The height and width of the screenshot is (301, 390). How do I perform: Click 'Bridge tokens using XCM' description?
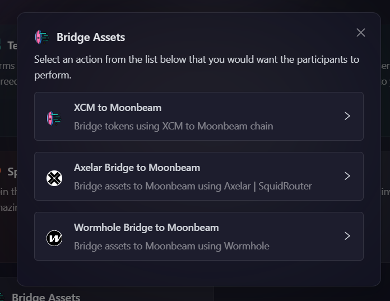(x=173, y=126)
